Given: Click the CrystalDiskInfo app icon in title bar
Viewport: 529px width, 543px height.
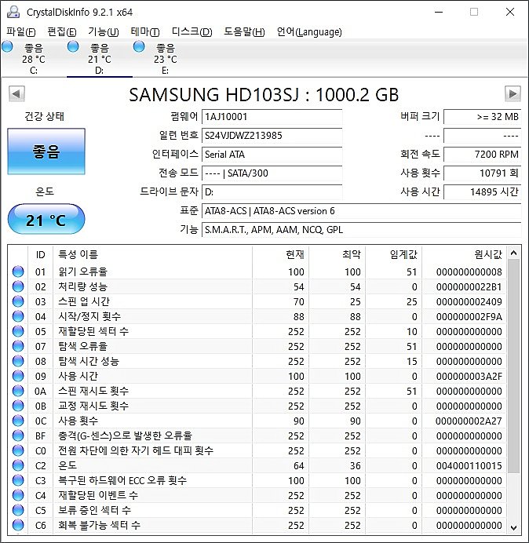Looking at the screenshot, I should tap(13, 12).
